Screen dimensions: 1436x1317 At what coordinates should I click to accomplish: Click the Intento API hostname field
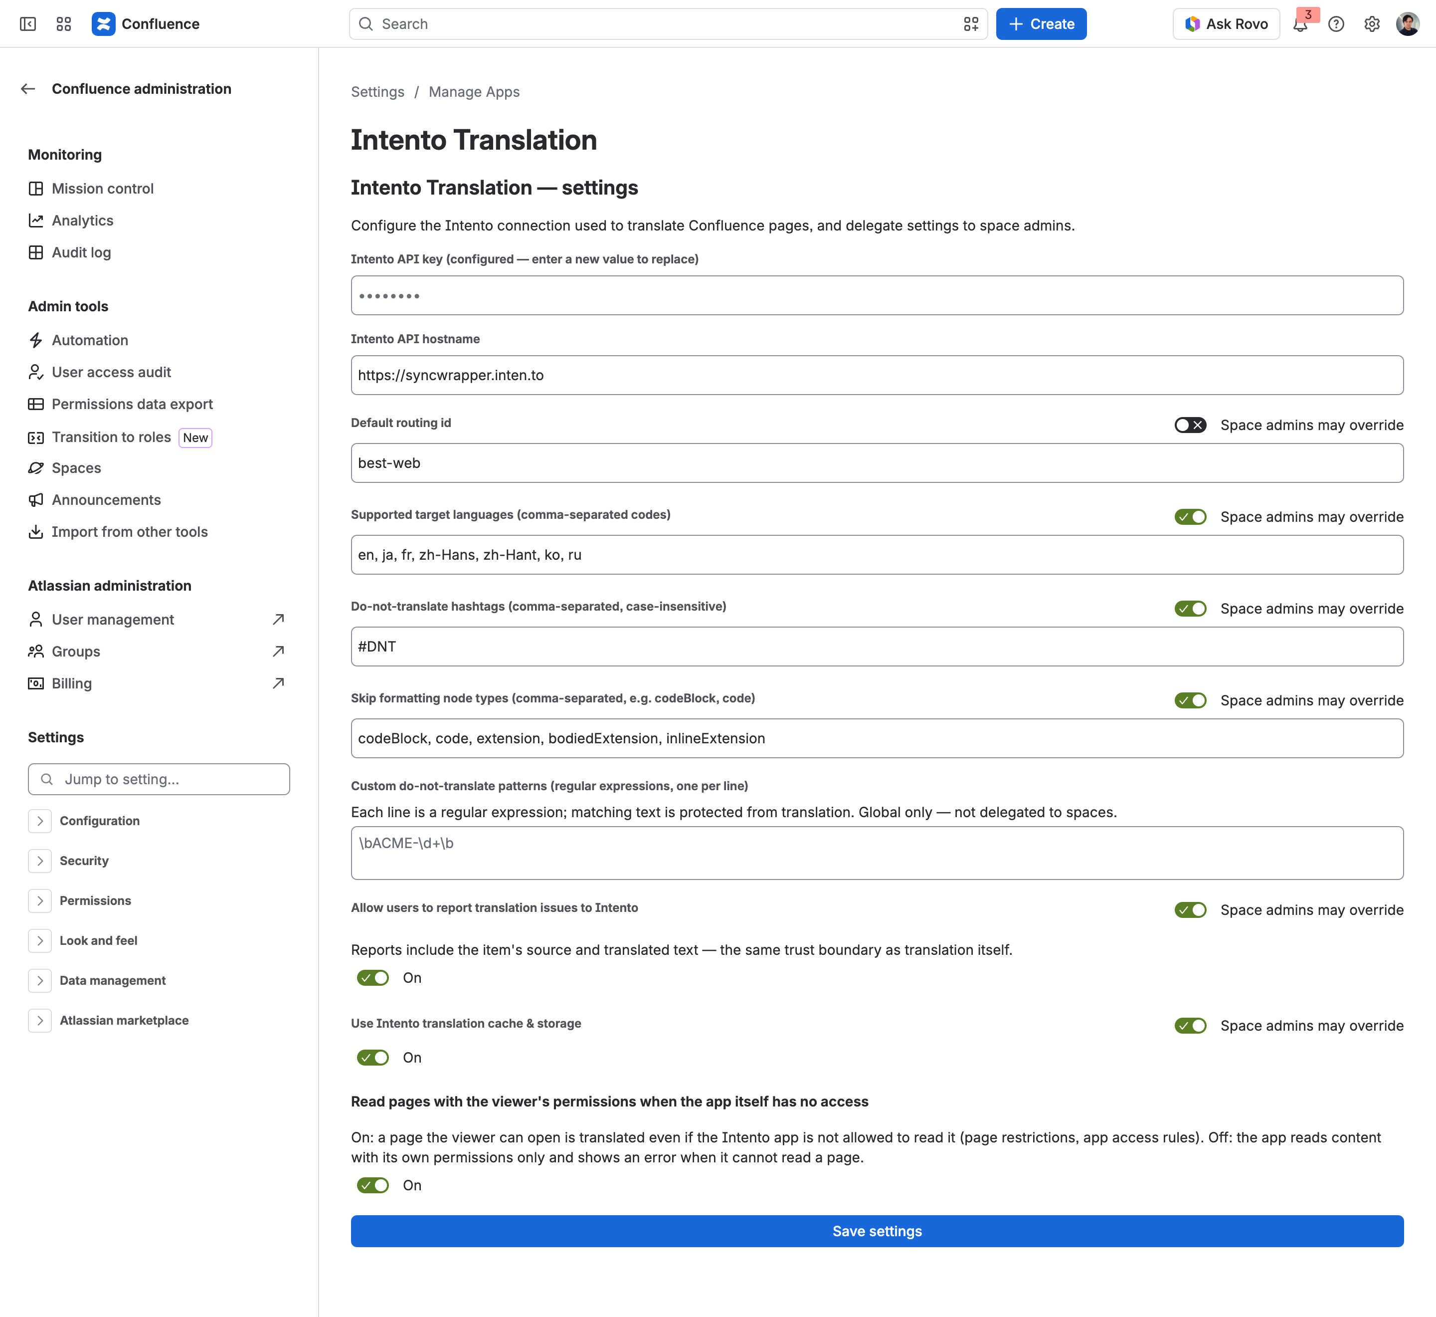tap(877, 376)
